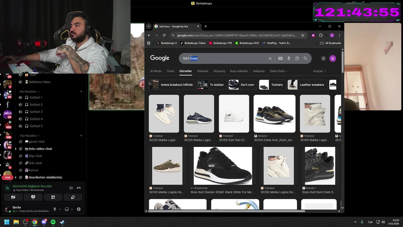Open the Chrome profile button in toolbar
This screenshot has width=403, height=227.
click(332, 35)
